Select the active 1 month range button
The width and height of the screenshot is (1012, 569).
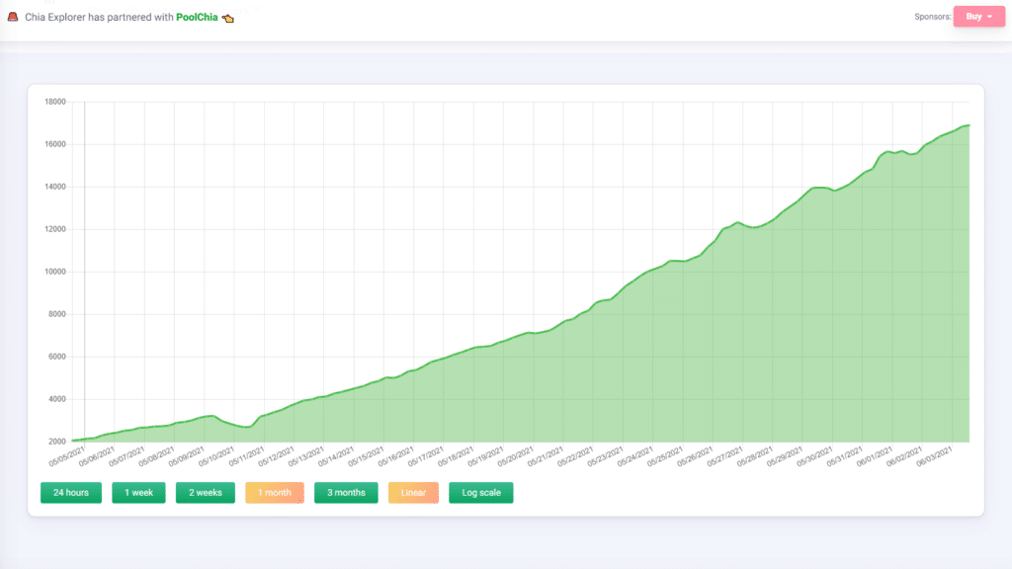pyautogui.click(x=275, y=493)
